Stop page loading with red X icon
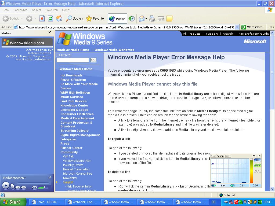Image resolution: width=275 pixels, height=206 pixels. pyautogui.click(x=42, y=19)
